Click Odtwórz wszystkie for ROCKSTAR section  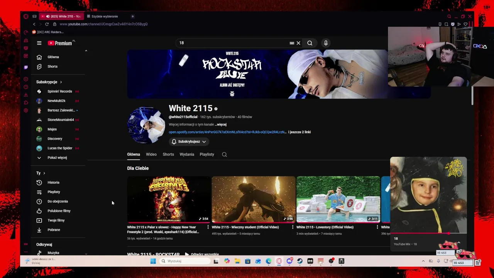point(202,254)
